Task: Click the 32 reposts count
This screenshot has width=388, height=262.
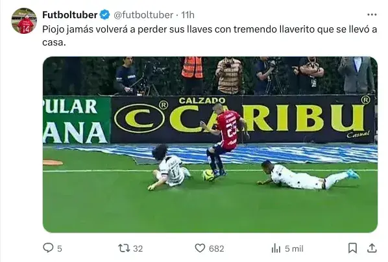Action: click(x=138, y=248)
